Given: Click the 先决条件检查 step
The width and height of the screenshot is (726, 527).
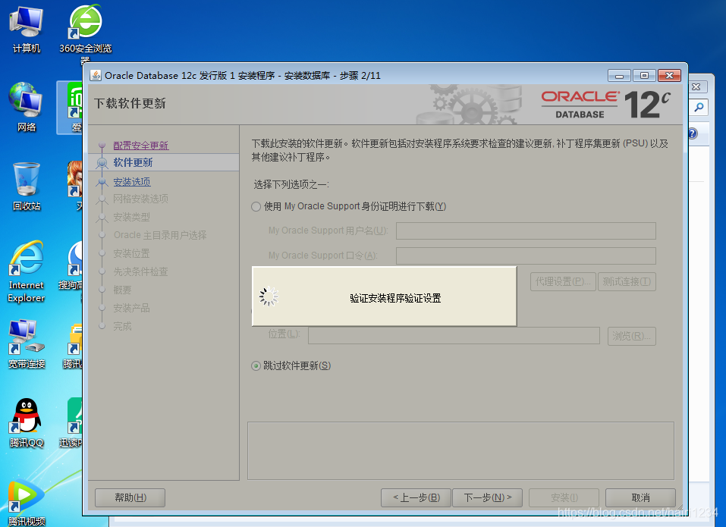Looking at the screenshot, I should [141, 271].
